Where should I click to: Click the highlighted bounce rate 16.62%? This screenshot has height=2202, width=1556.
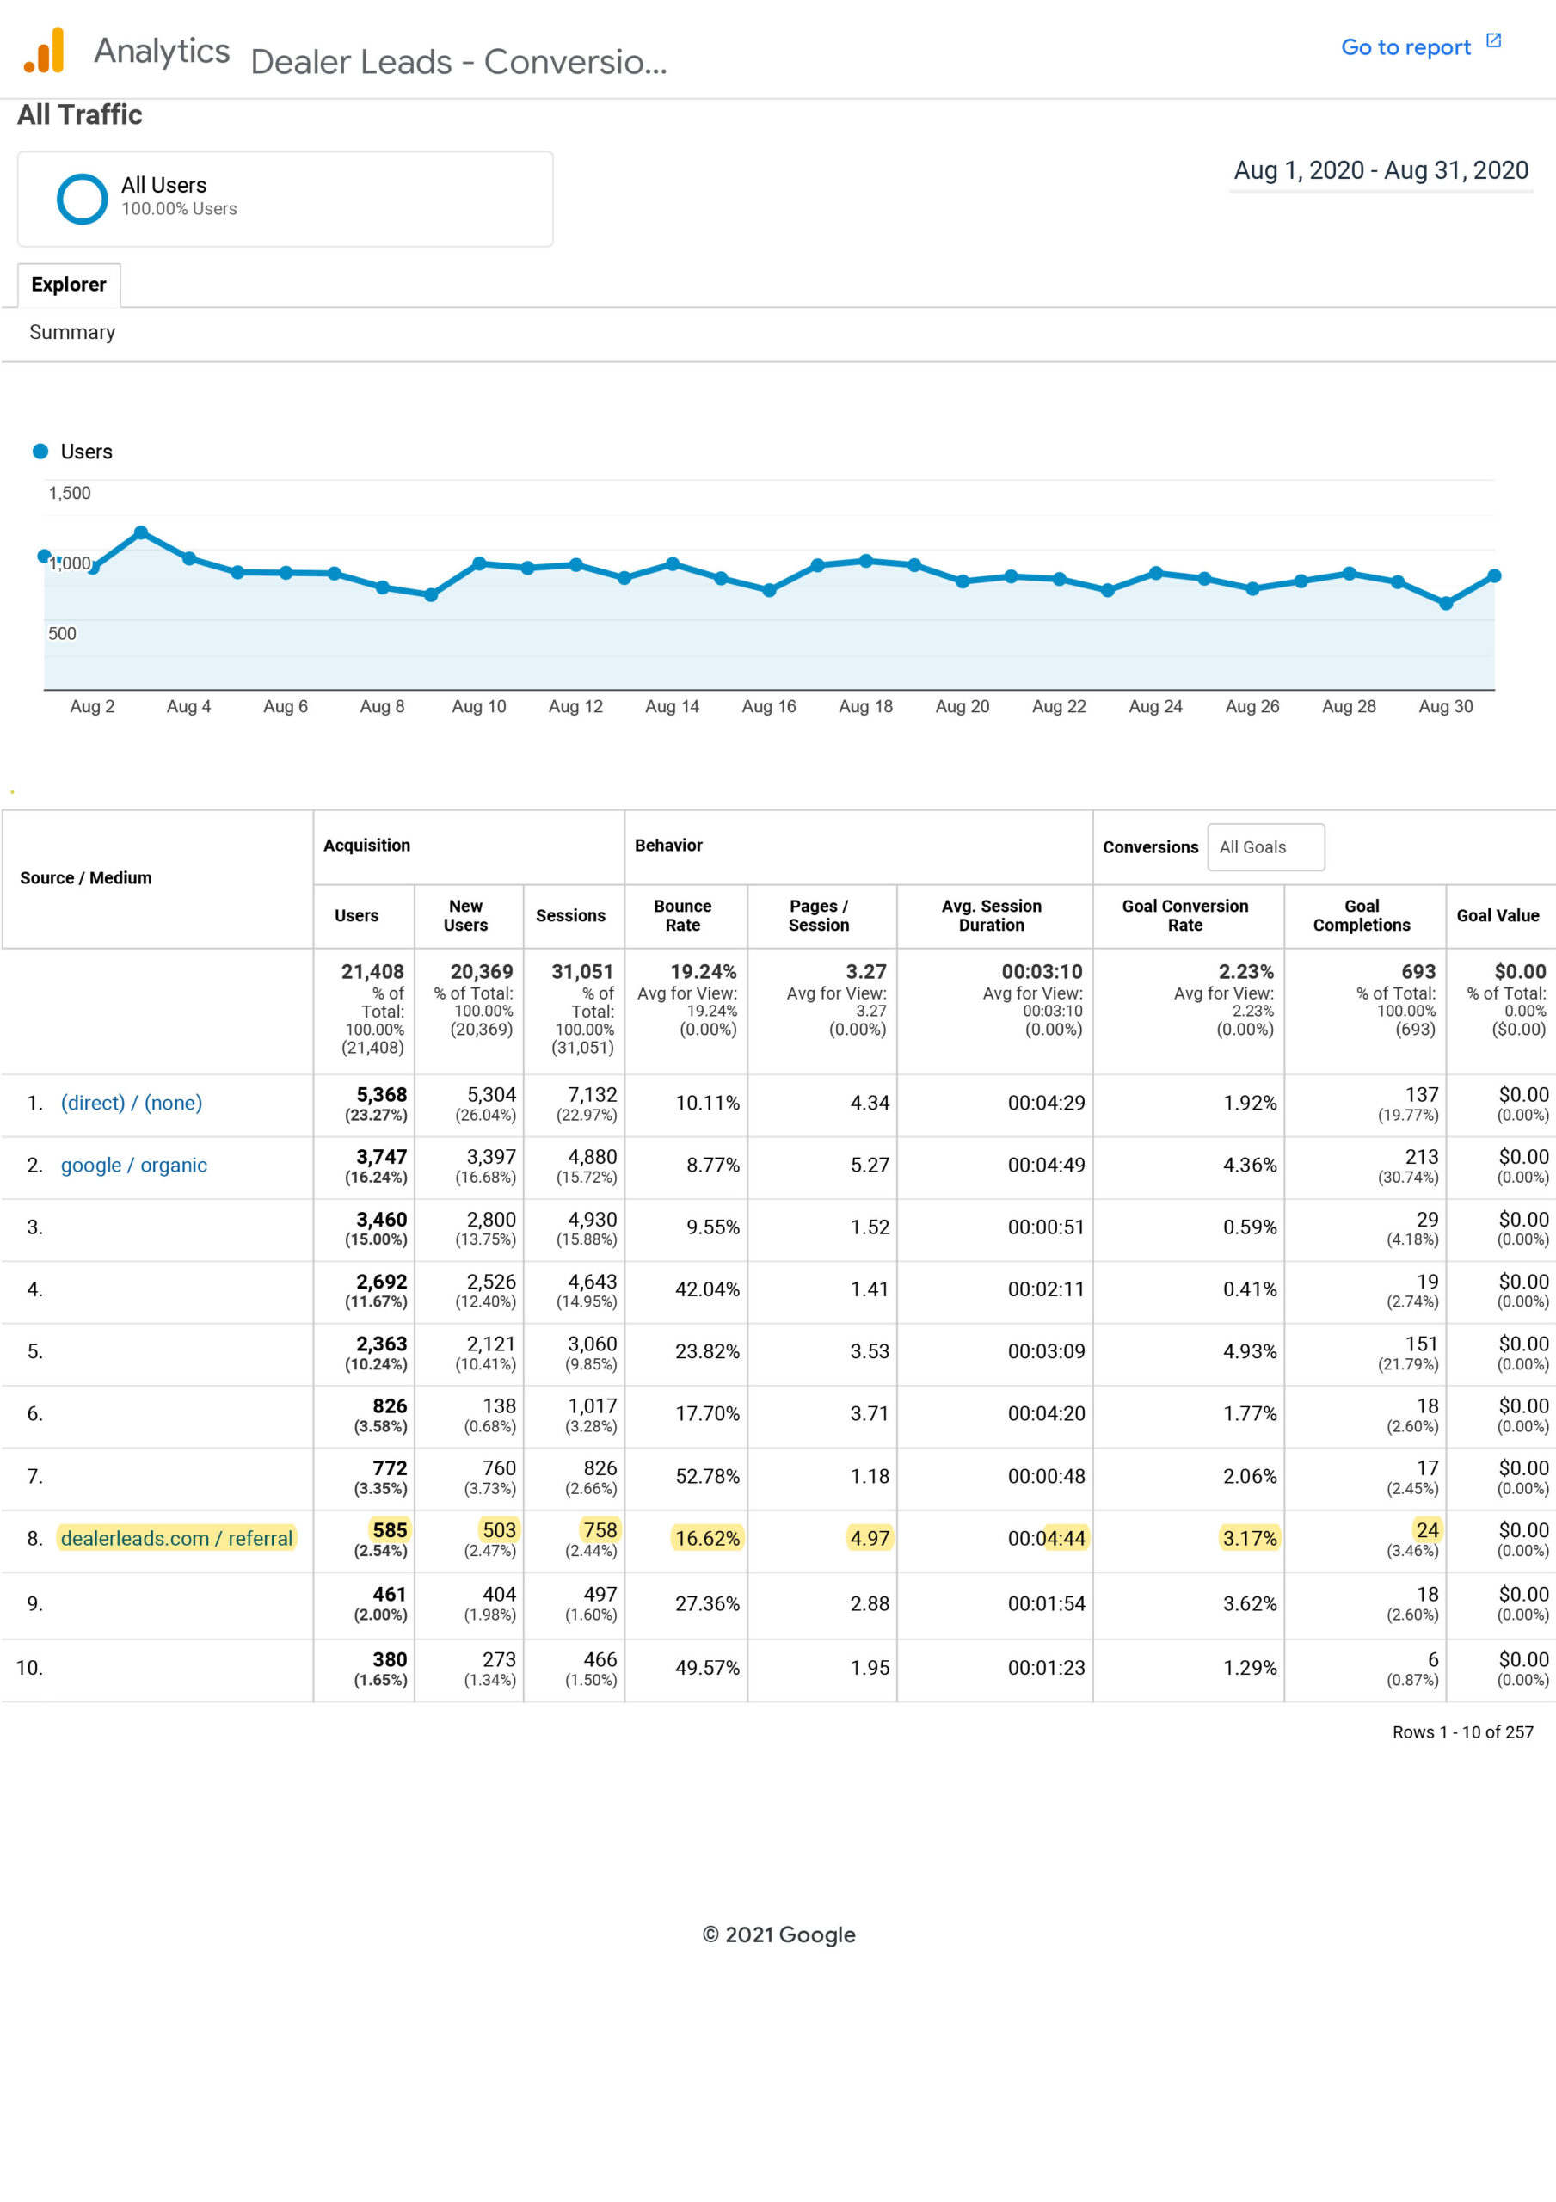tap(707, 1538)
